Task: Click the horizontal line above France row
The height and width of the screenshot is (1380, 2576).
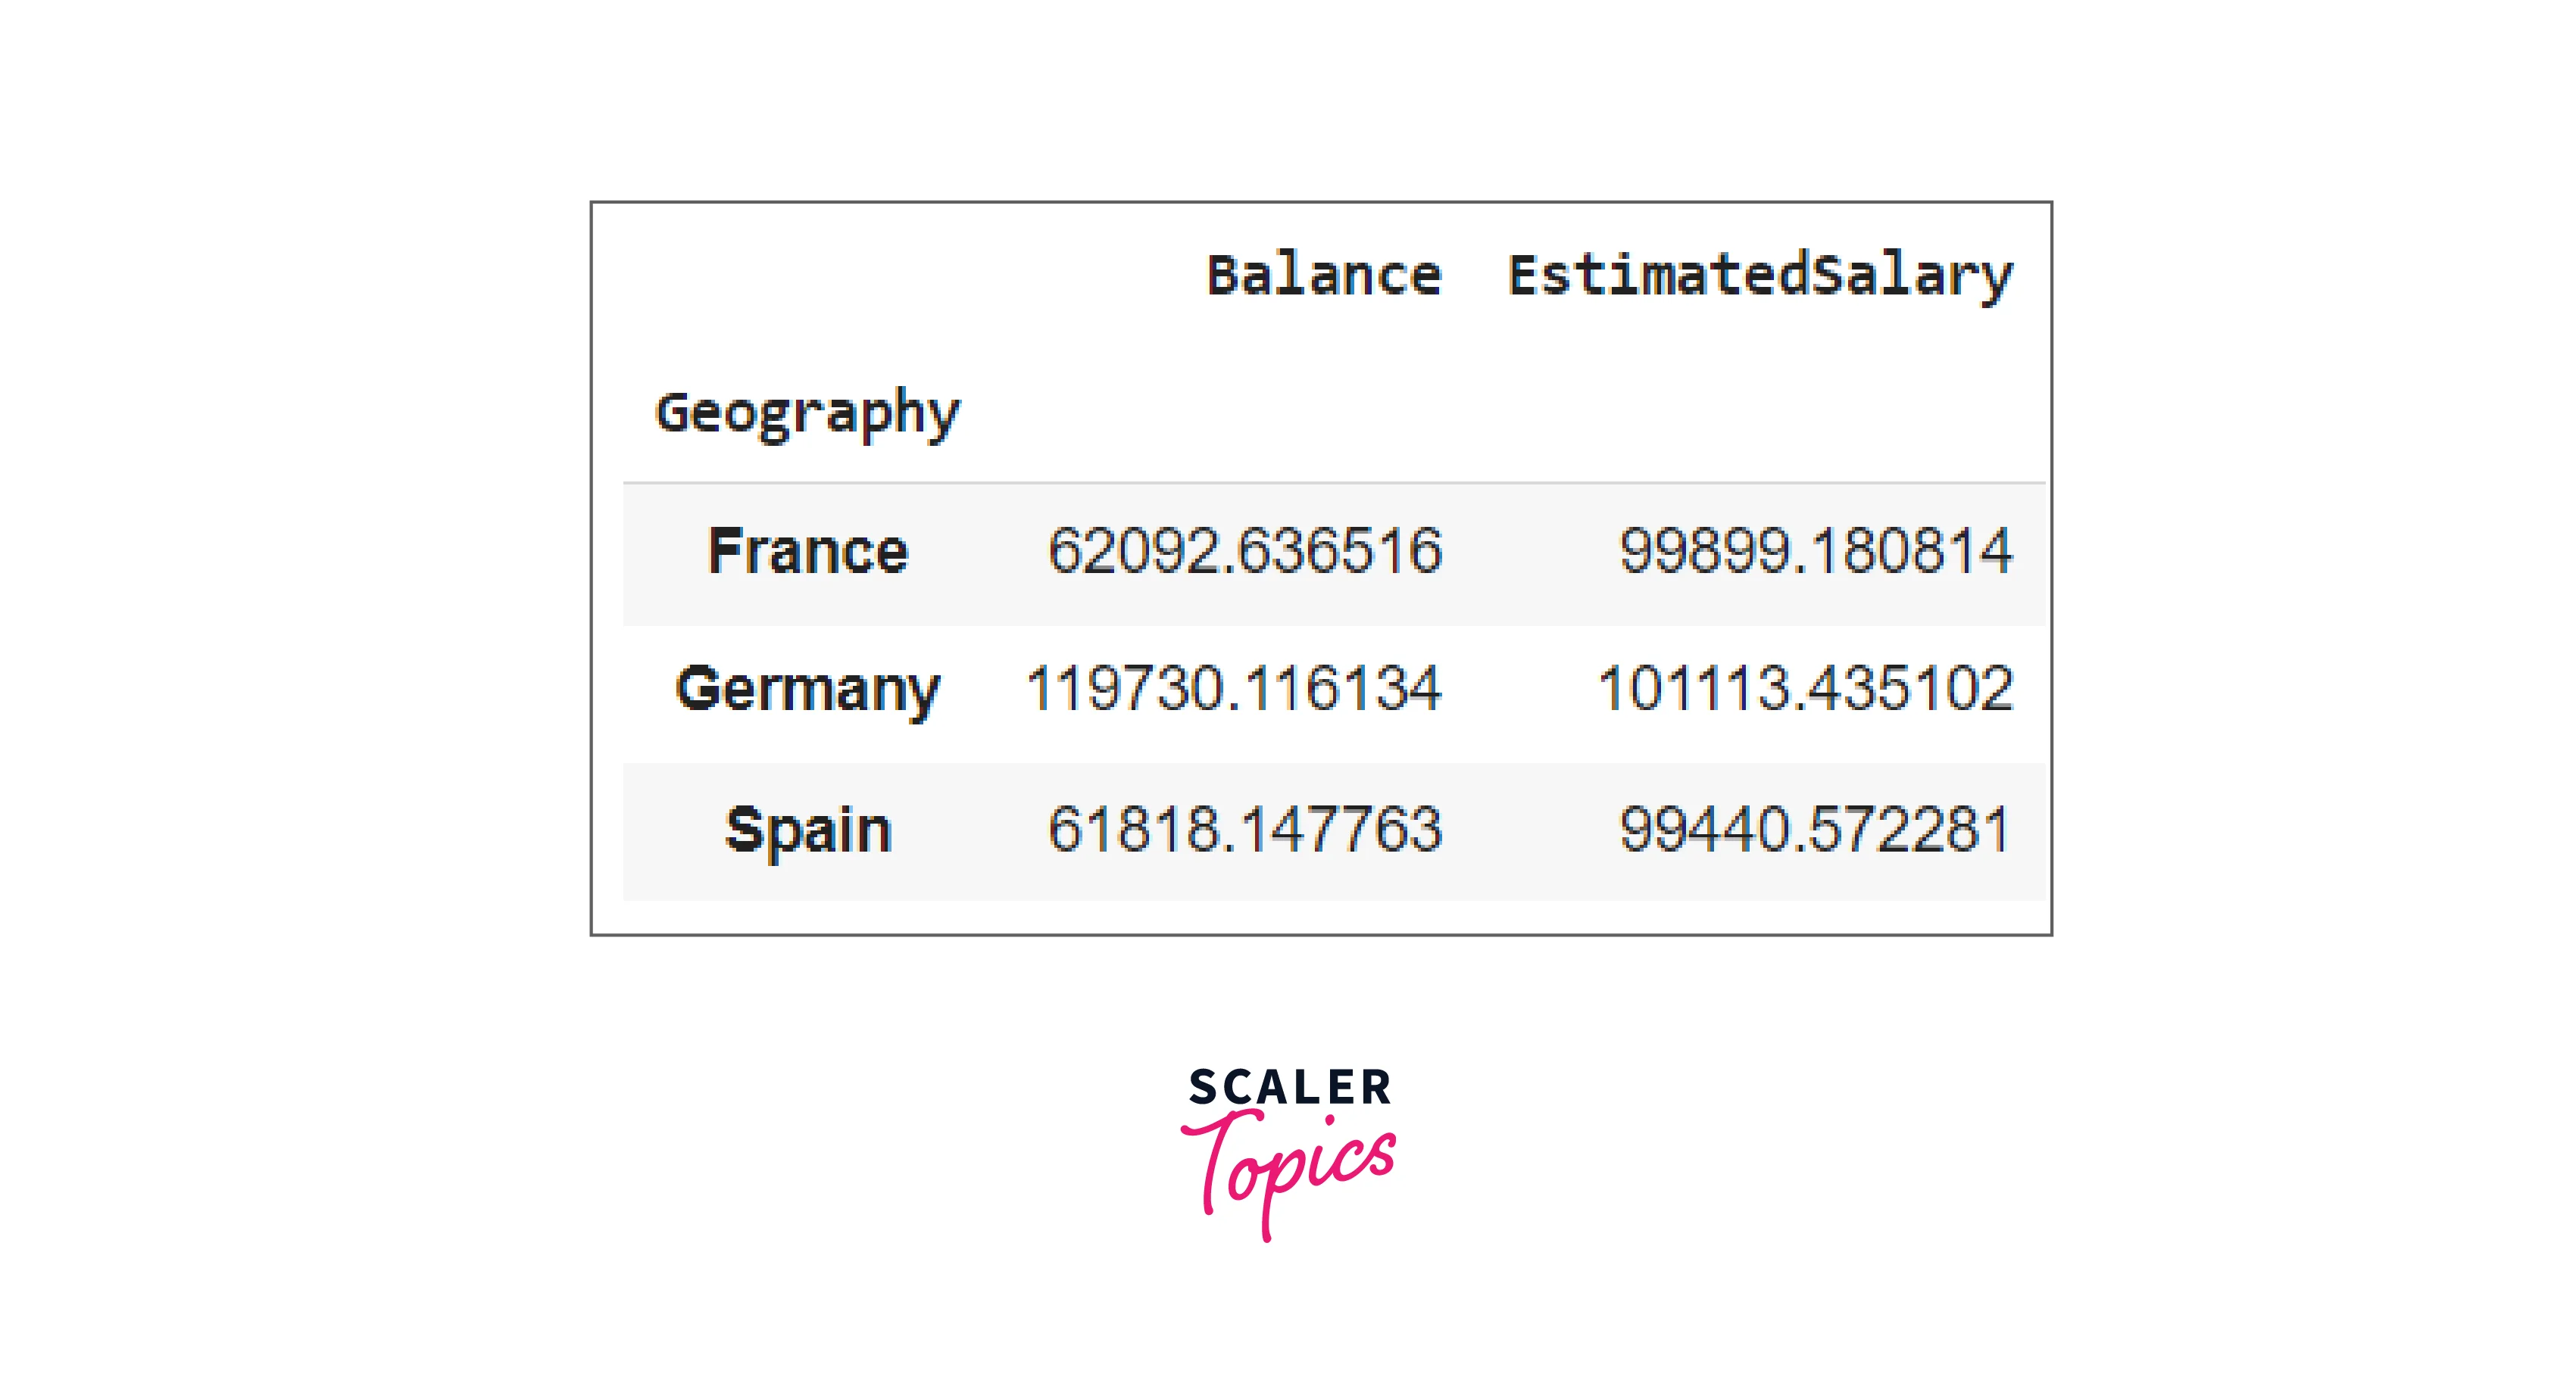Action: coord(1333,483)
